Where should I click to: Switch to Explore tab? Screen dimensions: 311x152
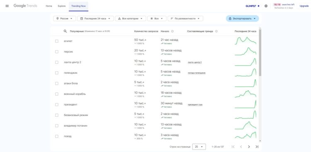62,6
